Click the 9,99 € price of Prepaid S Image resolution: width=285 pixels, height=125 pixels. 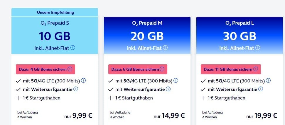coord(82,115)
